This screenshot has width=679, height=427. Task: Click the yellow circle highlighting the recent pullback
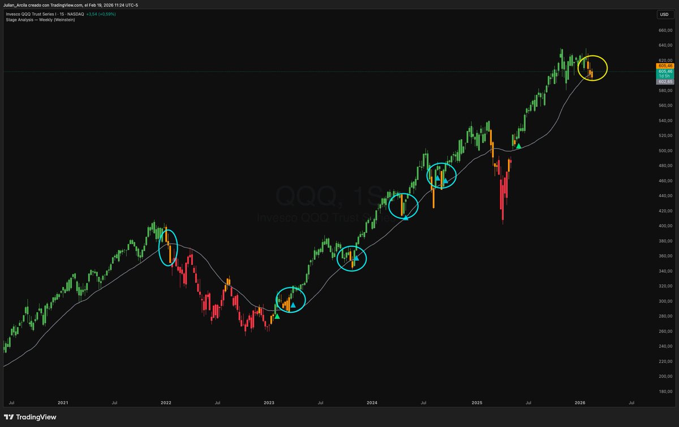[x=592, y=67]
